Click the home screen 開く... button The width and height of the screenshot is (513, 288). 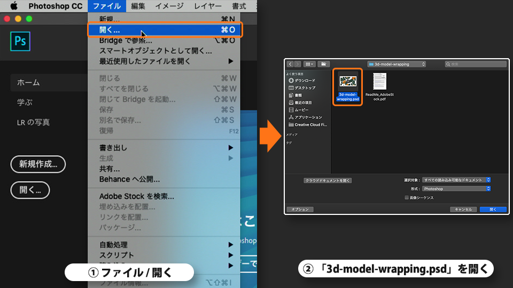pos(30,190)
